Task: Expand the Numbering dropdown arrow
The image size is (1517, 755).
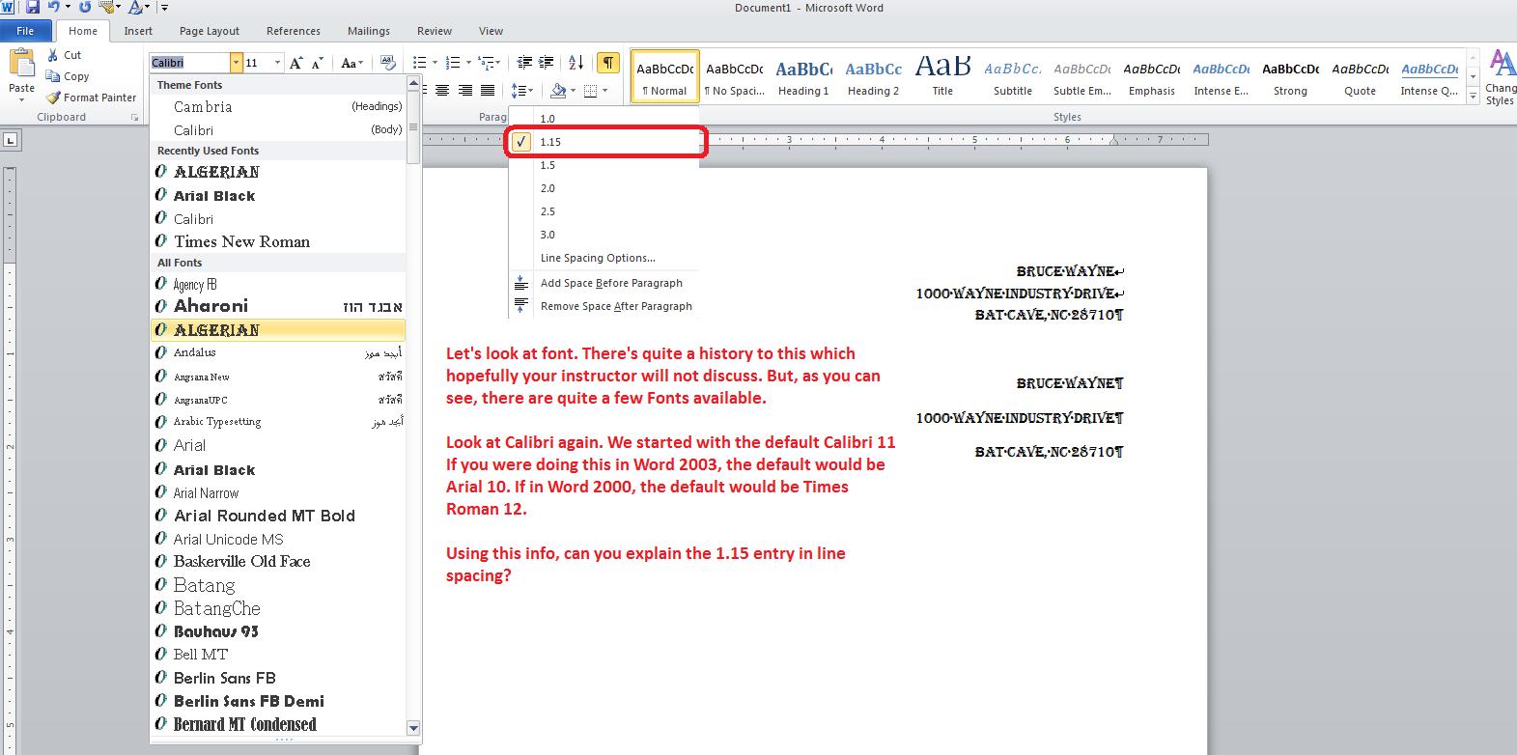Action: tap(468, 63)
